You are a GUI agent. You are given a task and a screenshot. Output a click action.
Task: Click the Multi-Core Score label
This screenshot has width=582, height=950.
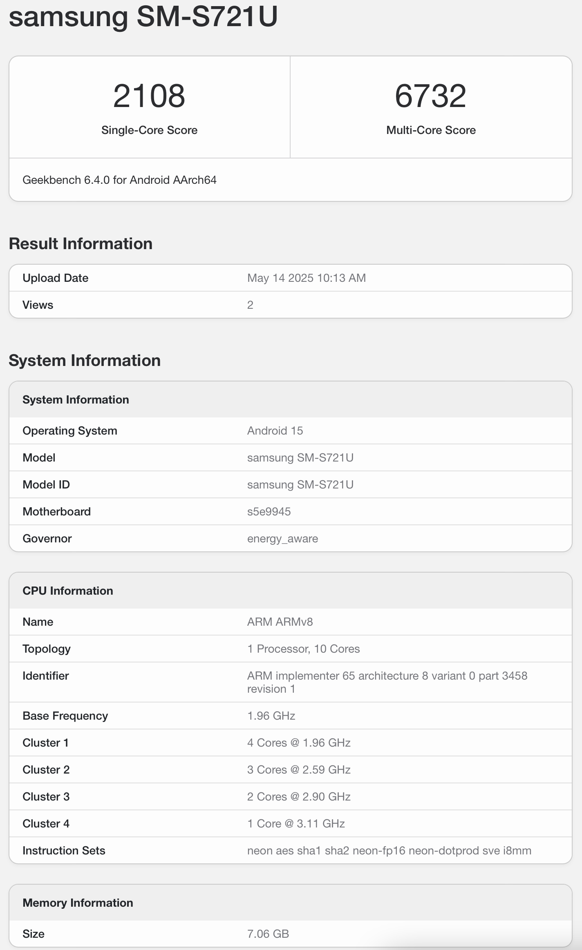coord(431,130)
